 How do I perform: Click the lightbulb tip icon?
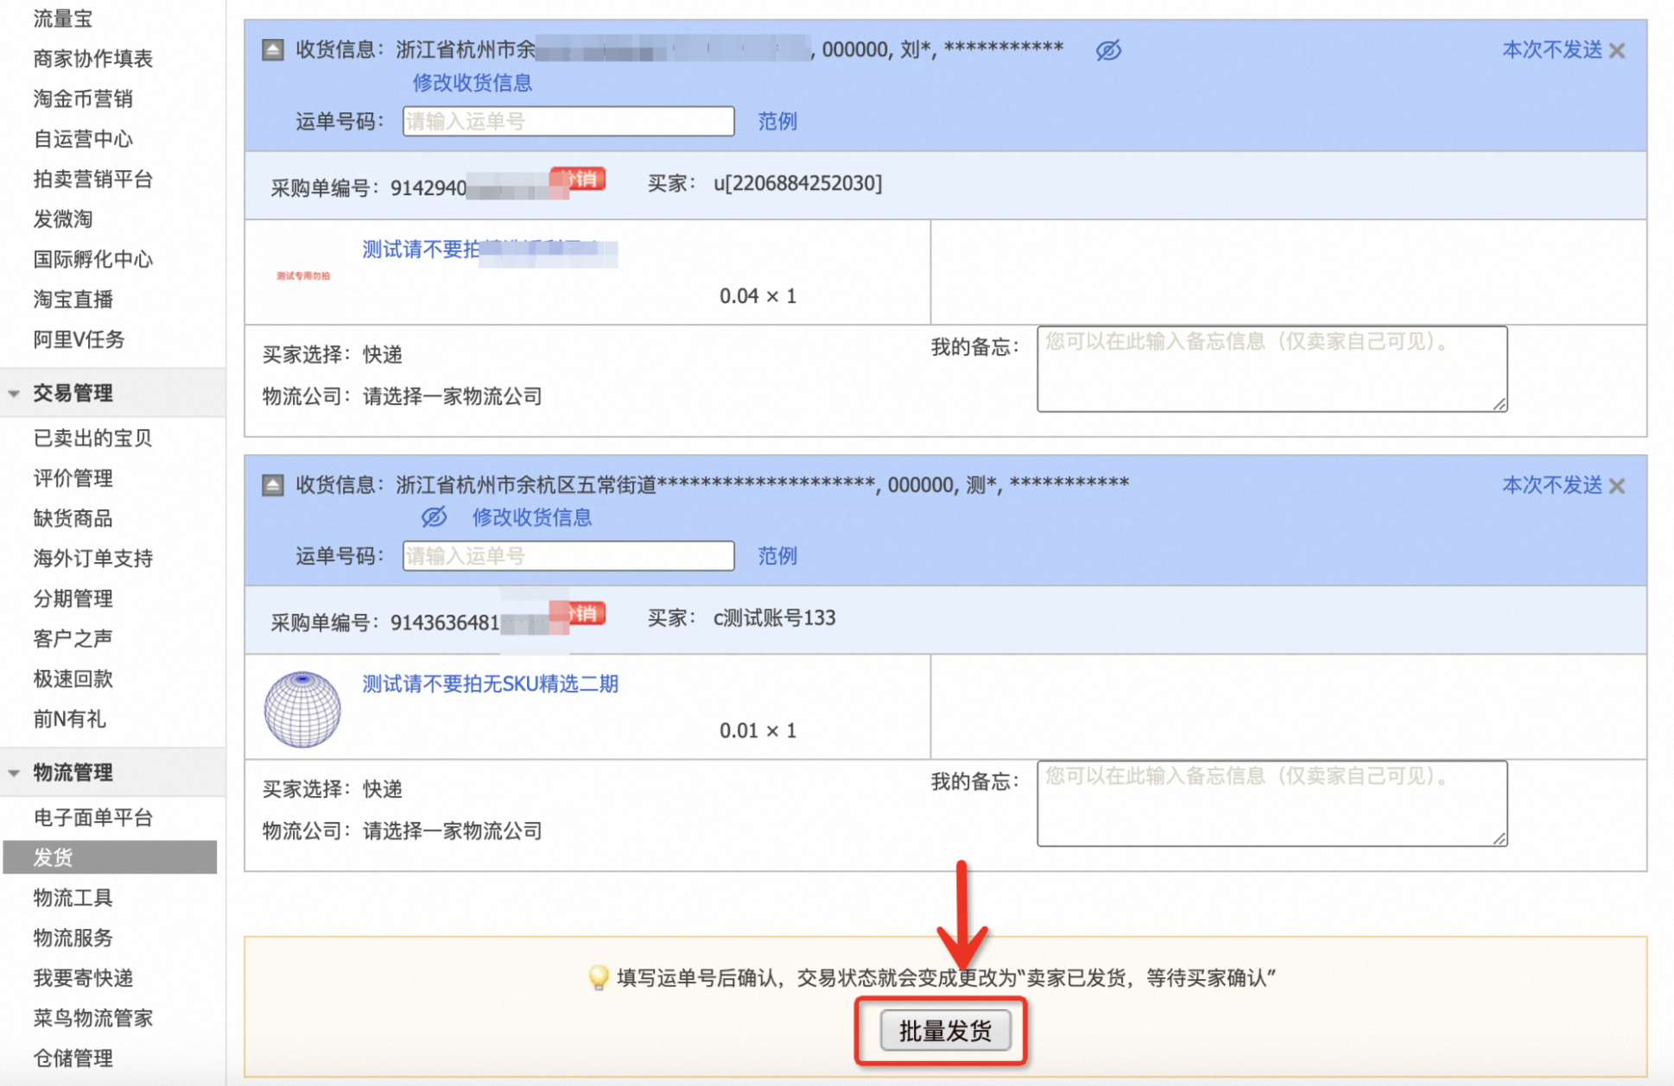[x=598, y=978]
